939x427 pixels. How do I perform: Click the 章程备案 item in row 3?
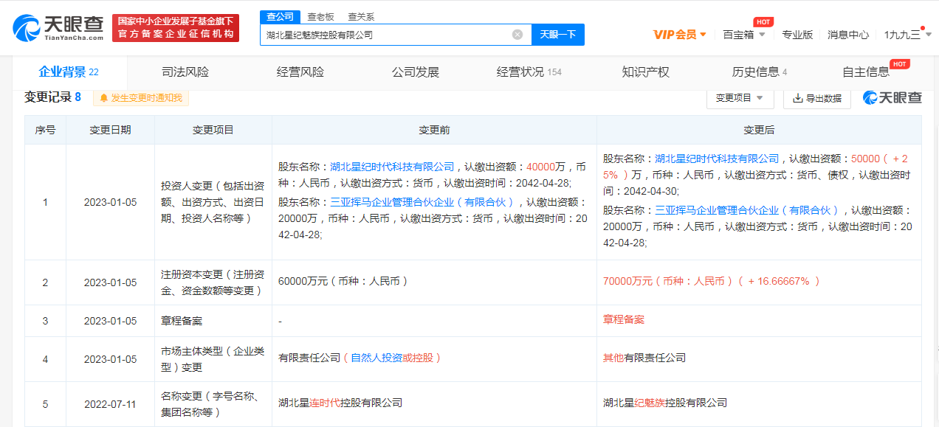[182, 321]
